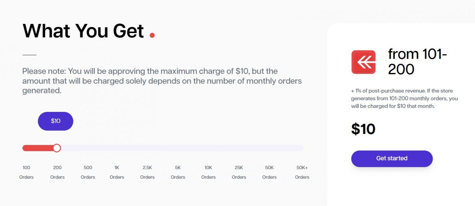Choose the 5K Orders tier label
This screenshot has width=475, height=206.
pyautogui.click(x=178, y=172)
